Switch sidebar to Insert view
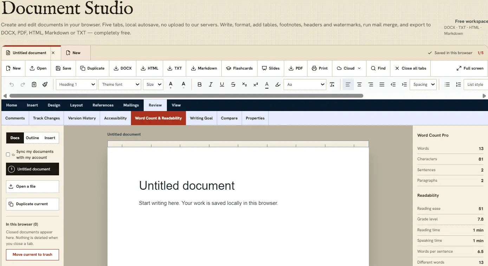Image resolution: width=488 pixels, height=266 pixels. pyautogui.click(x=50, y=138)
